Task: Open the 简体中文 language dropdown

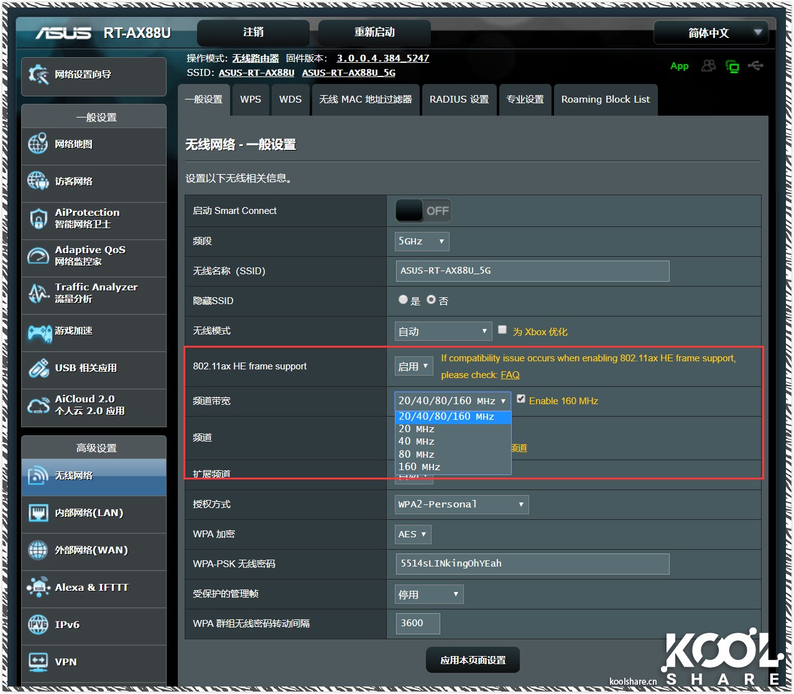Action: coord(711,33)
